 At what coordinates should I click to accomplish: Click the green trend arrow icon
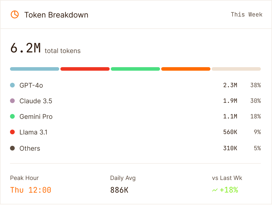pyautogui.click(x=215, y=190)
